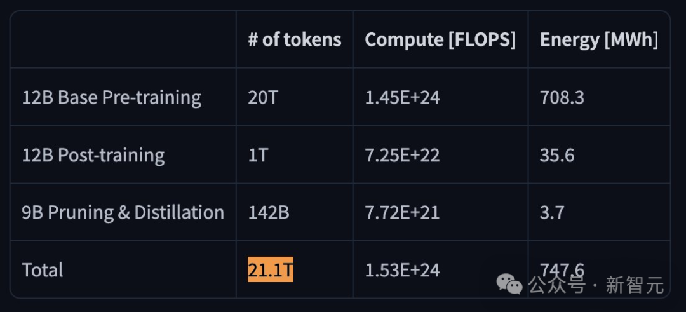Click the 35.6 energy value
This screenshot has width=686, height=312.
[557, 155]
